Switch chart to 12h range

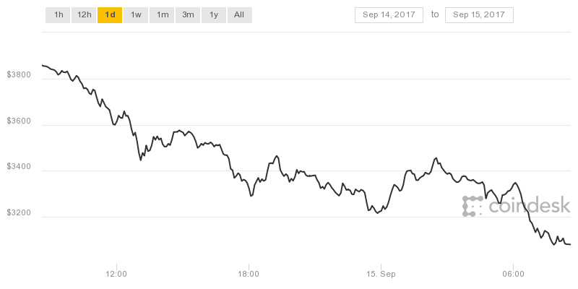[84, 15]
